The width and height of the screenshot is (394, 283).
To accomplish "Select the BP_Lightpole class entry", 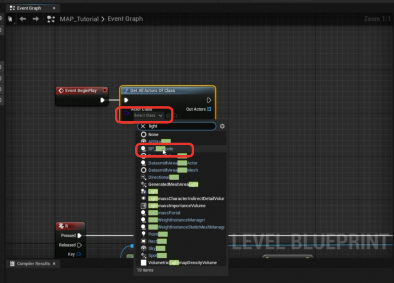I will pos(181,149).
